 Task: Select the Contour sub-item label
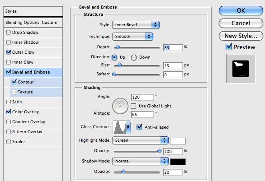[25, 82]
